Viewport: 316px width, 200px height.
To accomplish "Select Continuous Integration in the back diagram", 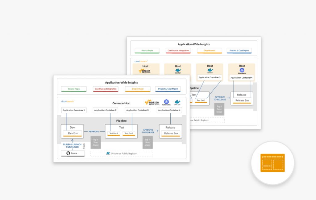I will pos(178,51).
